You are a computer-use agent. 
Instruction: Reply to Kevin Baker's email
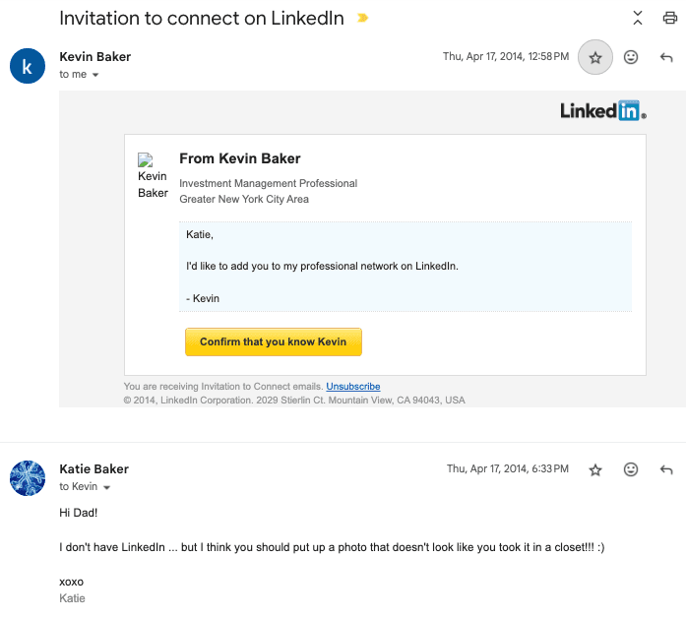(666, 58)
